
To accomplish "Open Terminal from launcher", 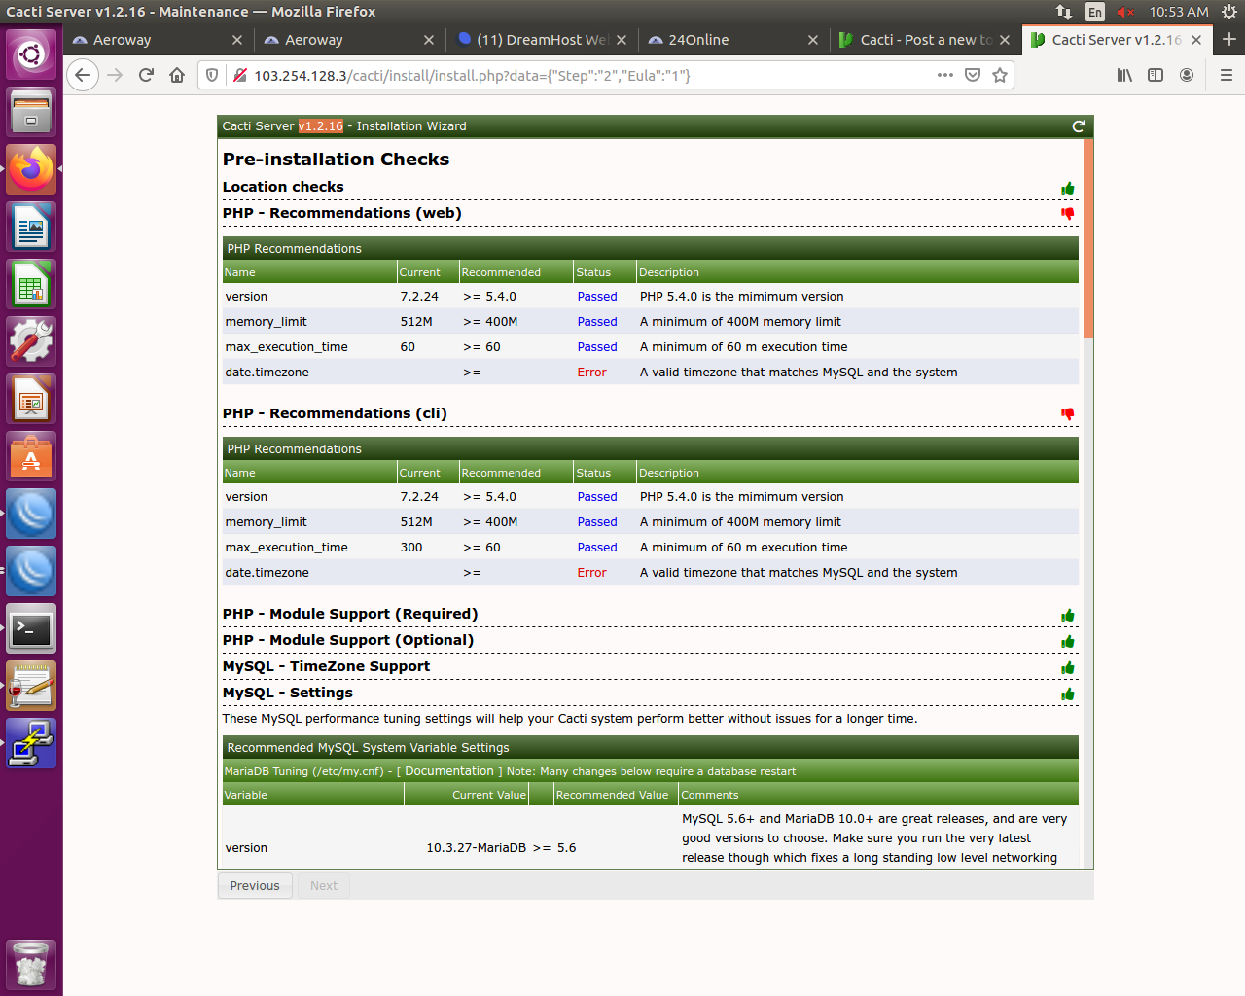I will [x=31, y=629].
